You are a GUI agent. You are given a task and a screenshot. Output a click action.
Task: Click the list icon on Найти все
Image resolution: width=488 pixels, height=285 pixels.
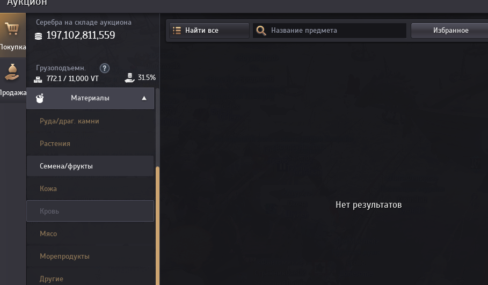coord(177,31)
